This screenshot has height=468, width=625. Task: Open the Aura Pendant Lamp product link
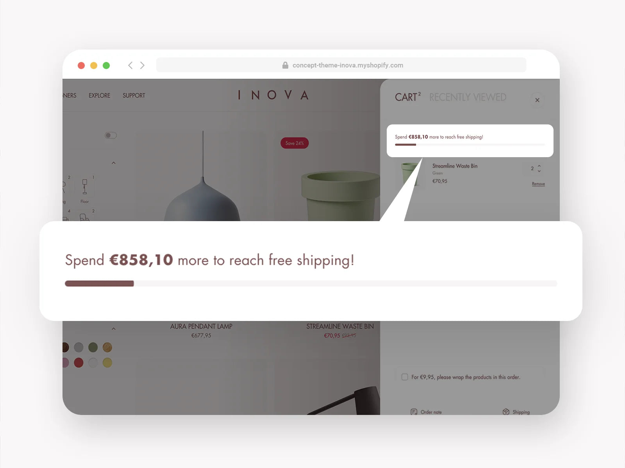click(201, 326)
